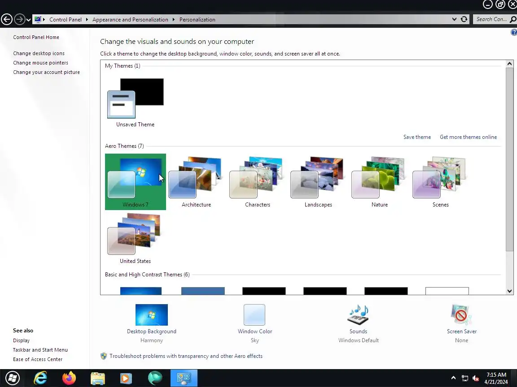Pick the Nature theme
The image size is (517, 387).
coord(379,182)
